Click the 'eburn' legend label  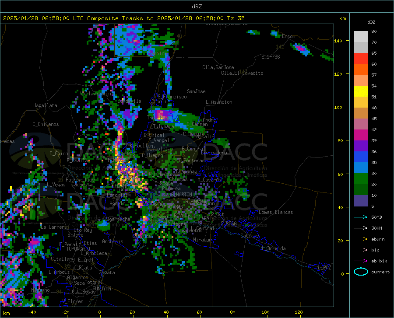tap(378, 239)
